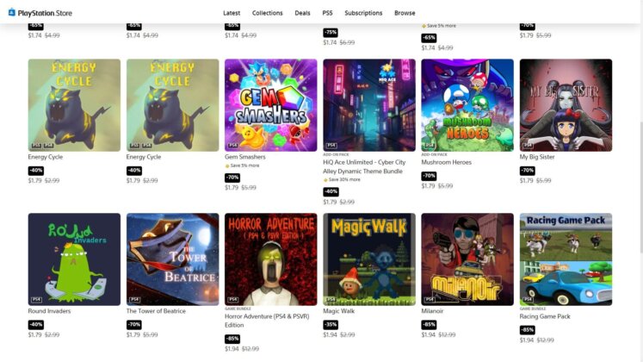The height and width of the screenshot is (362, 643).
Task: Open the Subscriptions page
Action: (363, 13)
